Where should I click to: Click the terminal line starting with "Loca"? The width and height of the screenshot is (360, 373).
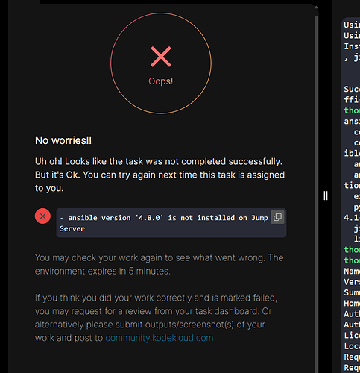(352, 346)
